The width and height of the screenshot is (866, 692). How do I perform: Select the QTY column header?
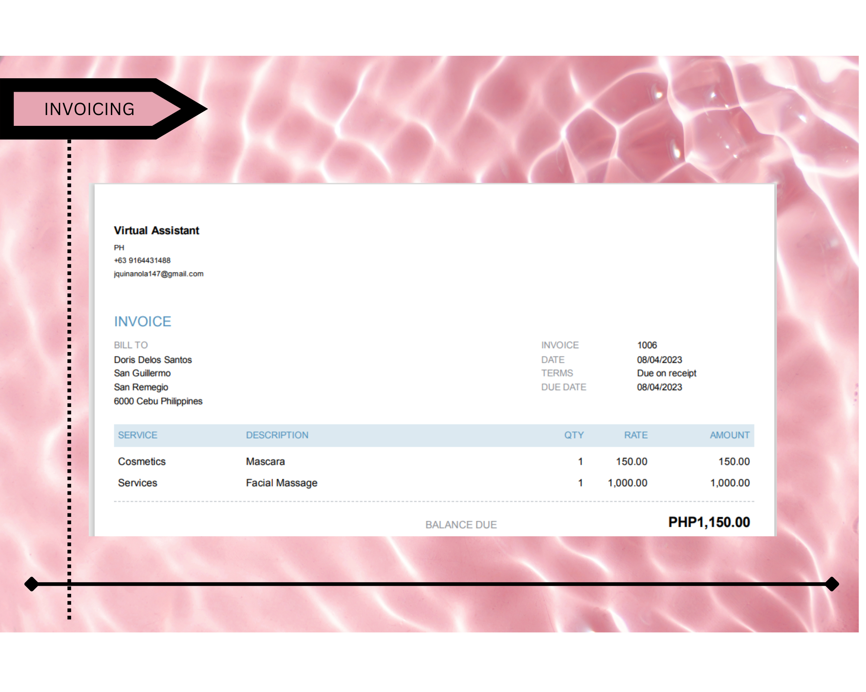click(x=574, y=435)
